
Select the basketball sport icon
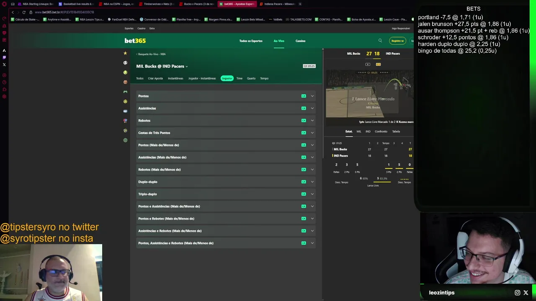[125, 82]
